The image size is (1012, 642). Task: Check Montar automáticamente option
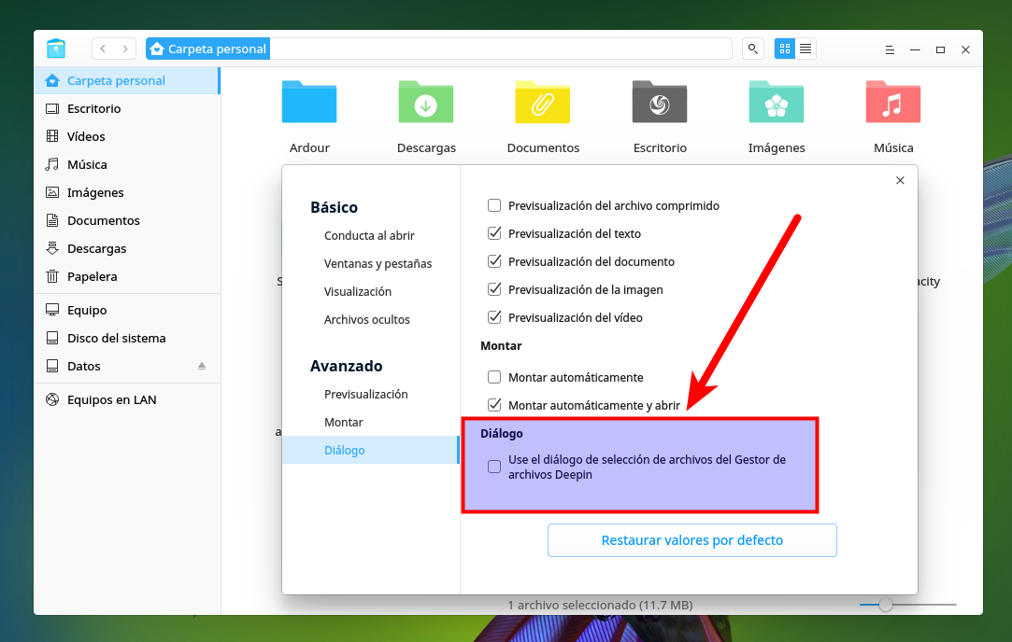point(494,377)
